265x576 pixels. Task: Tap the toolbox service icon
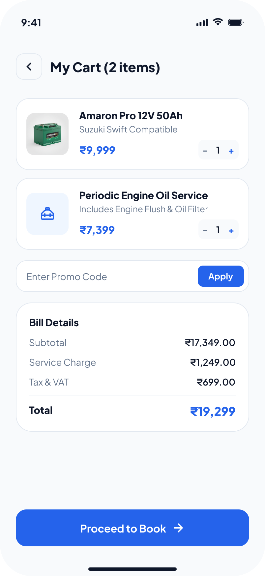click(47, 214)
